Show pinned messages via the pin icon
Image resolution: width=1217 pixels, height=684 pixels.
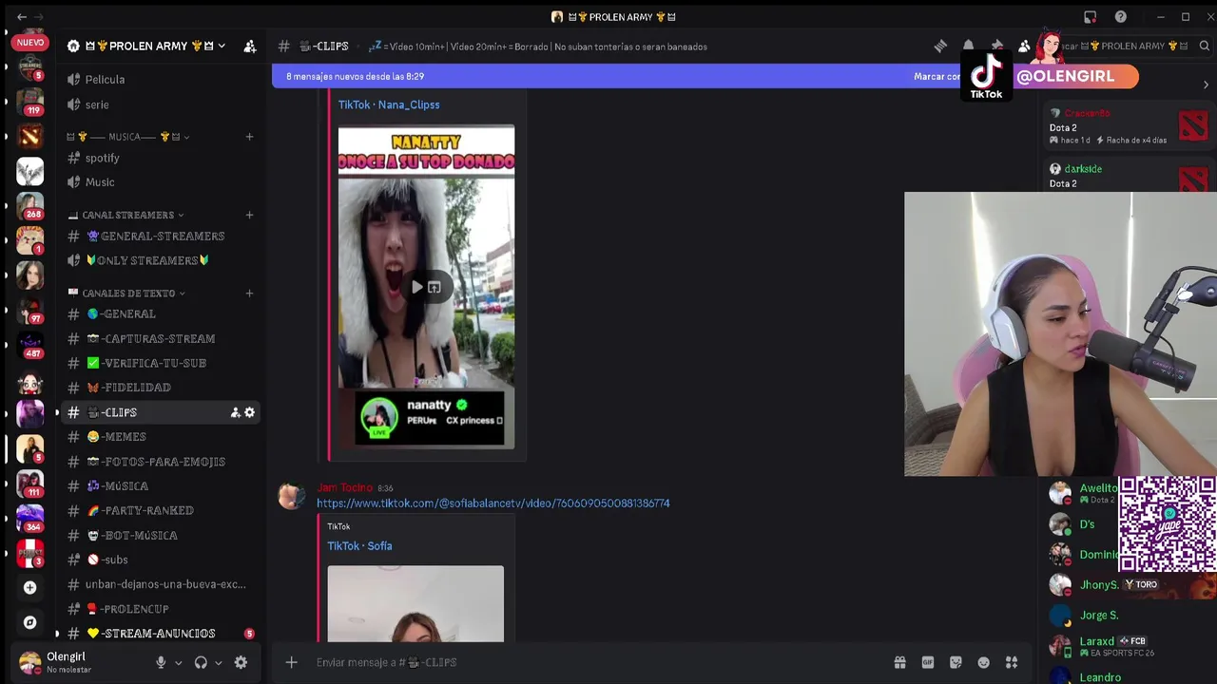[x=996, y=46]
